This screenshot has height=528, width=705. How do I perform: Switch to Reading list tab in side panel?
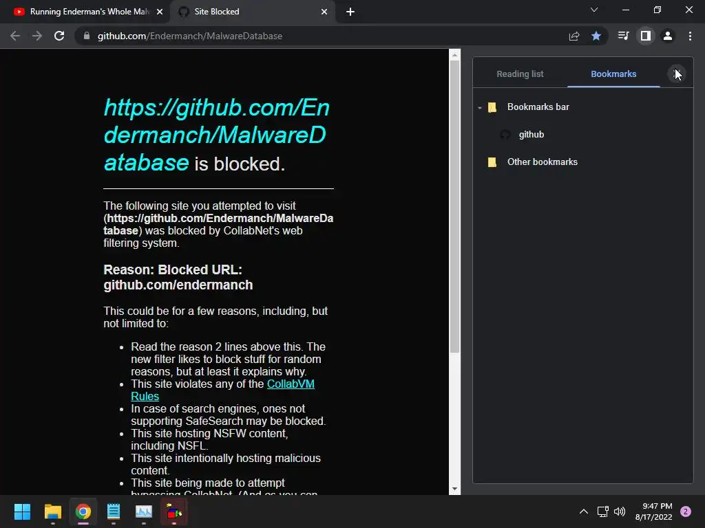pyautogui.click(x=520, y=74)
